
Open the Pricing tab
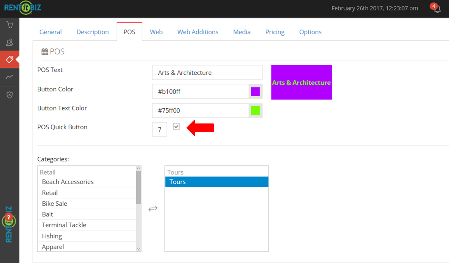[275, 32]
